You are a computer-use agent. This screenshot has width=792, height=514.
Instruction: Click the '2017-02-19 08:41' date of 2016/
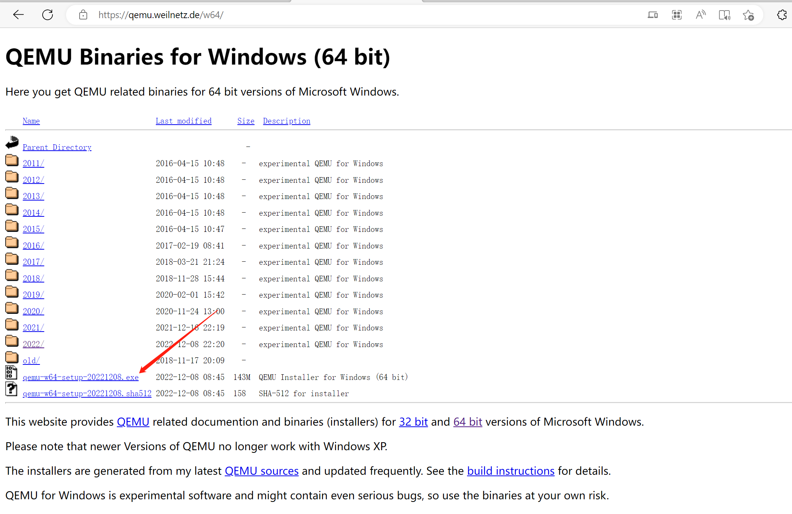pyautogui.click(x=190, y=246)
